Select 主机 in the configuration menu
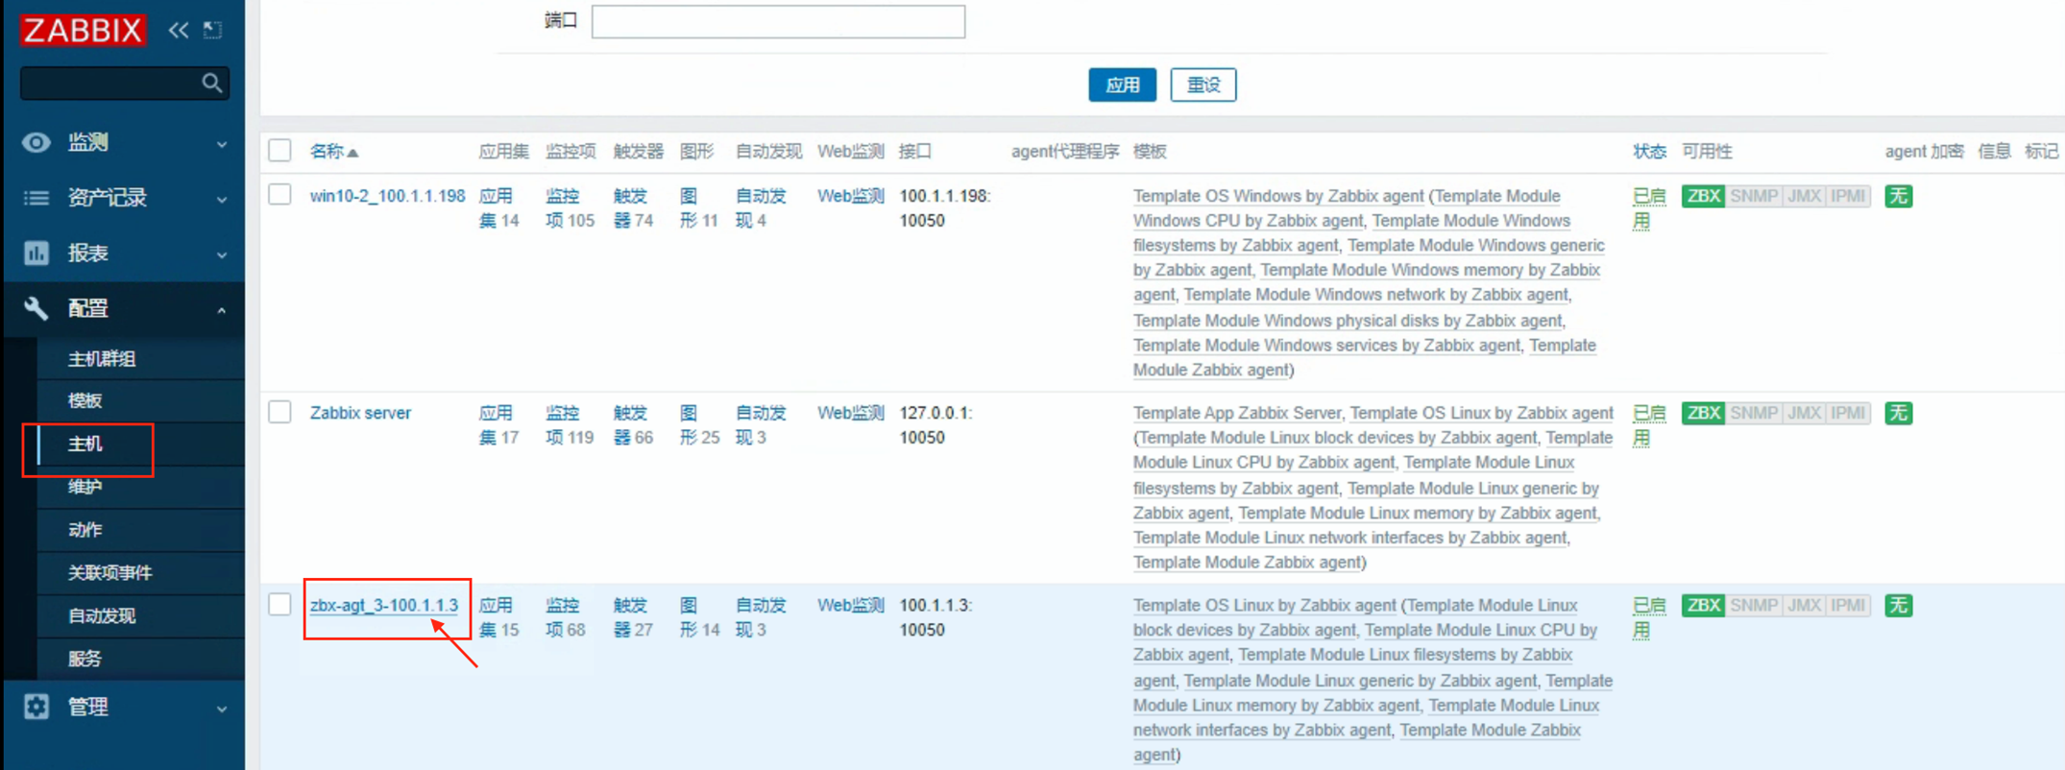Screen dimensions: 2065x770 click(x=85, y=444)
